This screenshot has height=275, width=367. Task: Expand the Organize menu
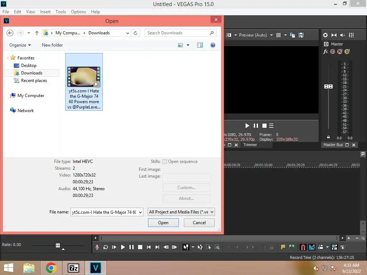click(x=20, y=45)
